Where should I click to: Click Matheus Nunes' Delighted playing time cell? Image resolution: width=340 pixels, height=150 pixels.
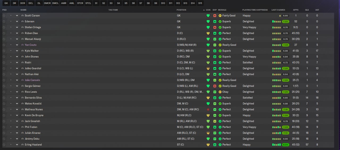tap(248, 109)
